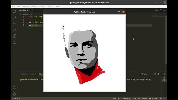Open the View menu
Screen dimensions: 178x100
pyautogui.click(x=33, y=7)
